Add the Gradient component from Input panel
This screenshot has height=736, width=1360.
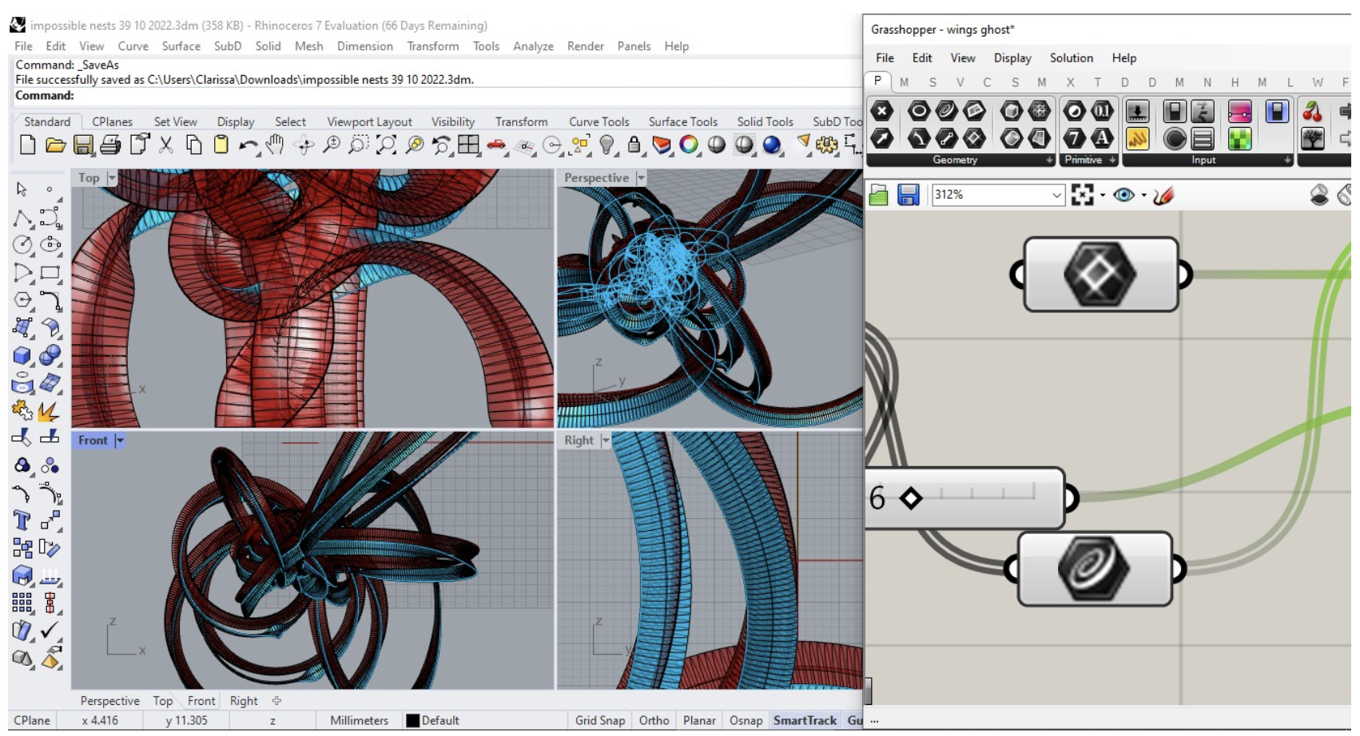1239,112
